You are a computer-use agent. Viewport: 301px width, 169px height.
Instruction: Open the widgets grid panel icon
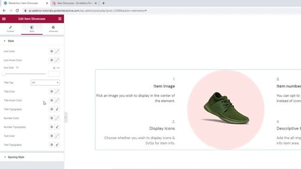pos(60,19)
